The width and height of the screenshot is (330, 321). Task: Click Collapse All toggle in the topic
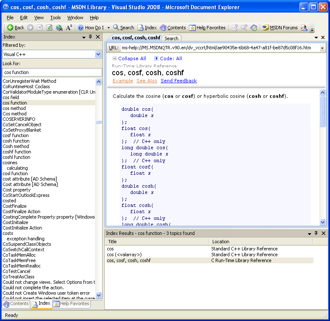129,59
